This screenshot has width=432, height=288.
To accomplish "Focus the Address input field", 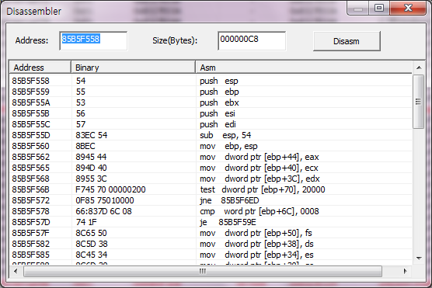I will (93, 40).
